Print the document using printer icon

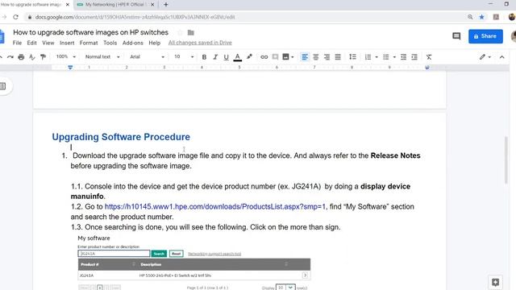pos(21,57)
